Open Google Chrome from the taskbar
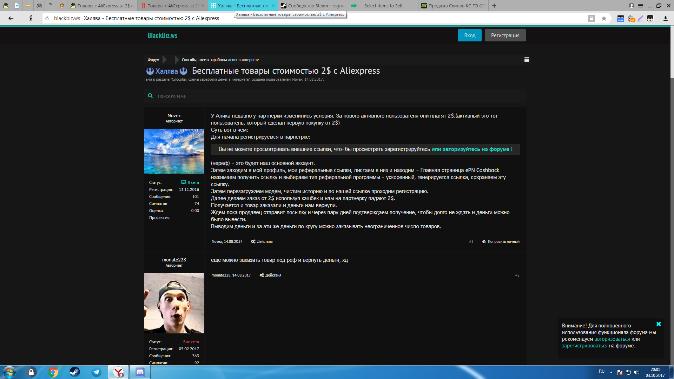 click(53, 372)
